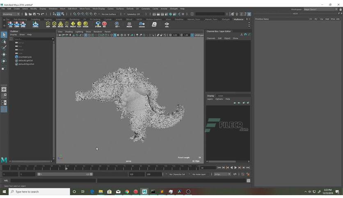Open the Arnold menu

(164, 9)
